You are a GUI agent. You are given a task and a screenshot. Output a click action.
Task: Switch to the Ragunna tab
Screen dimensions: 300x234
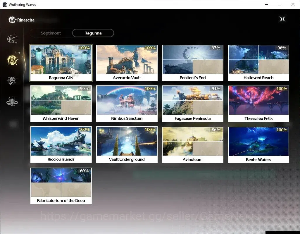(93, 33)
